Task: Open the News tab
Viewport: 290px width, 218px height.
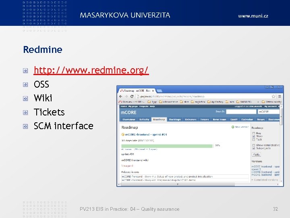Action: tap(261, 119)
